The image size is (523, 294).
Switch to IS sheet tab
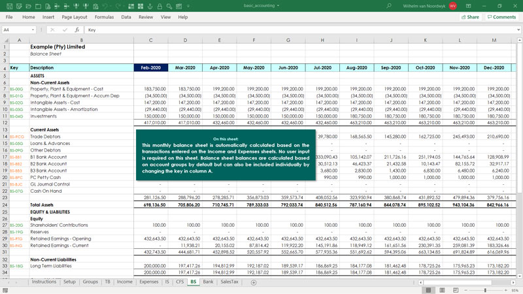click(167, 282)
